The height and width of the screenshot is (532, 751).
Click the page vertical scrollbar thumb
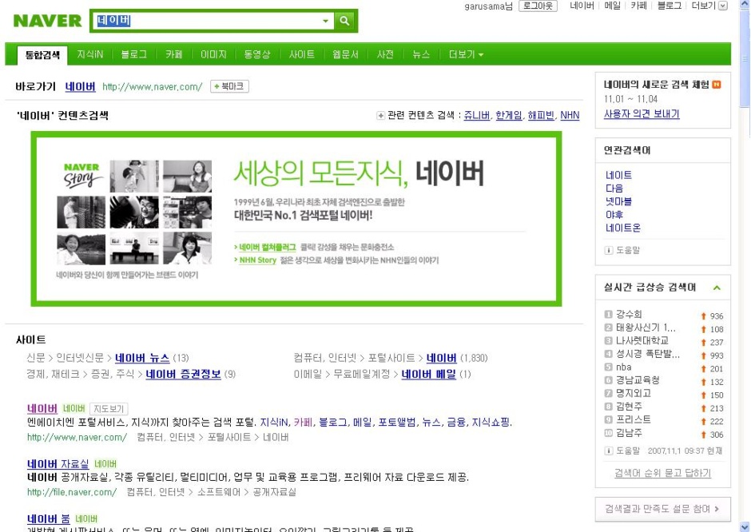tap(745, 60)
